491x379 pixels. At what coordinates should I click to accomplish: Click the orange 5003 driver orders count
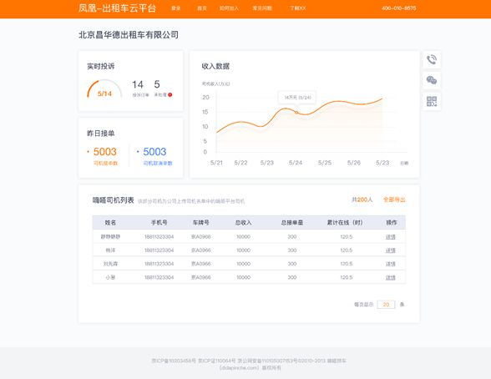pos(105,152)
